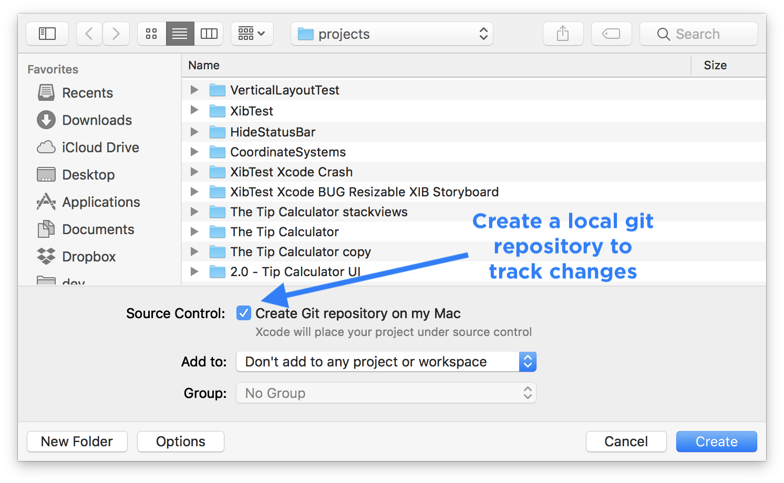Switch to icon view
Image resolution: width=784 pixels, height=483 pixels.
pyautogui.click(x=151, y=33)
